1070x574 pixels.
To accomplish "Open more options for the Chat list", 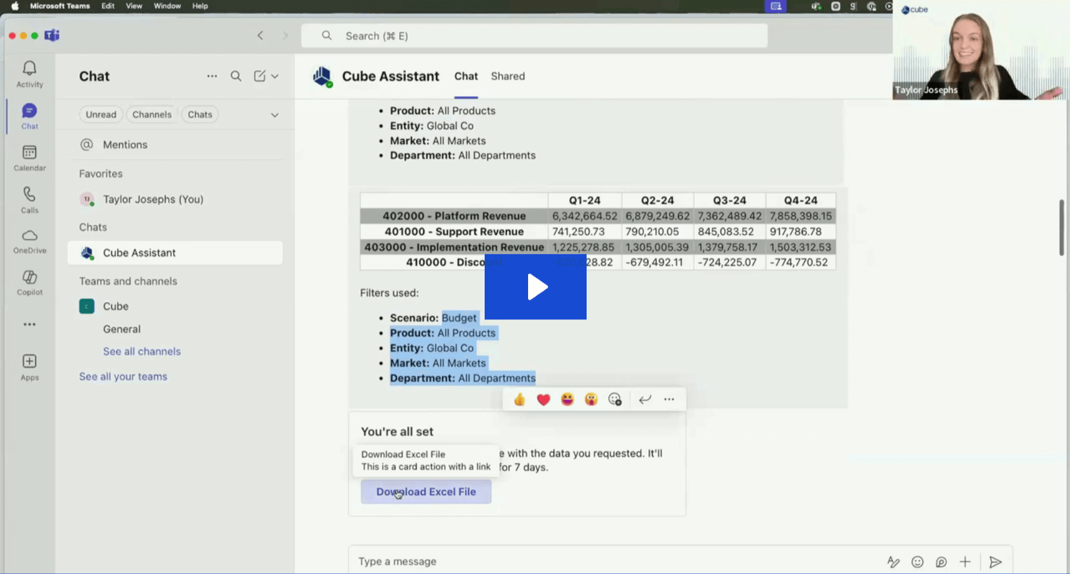I will (x=211, y=75).
